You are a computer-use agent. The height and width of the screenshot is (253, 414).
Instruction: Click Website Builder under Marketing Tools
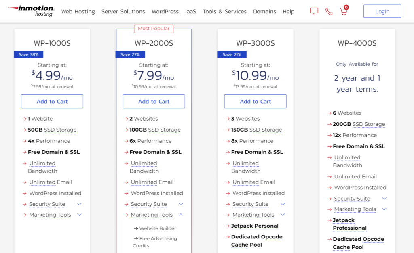coord(158,228)
